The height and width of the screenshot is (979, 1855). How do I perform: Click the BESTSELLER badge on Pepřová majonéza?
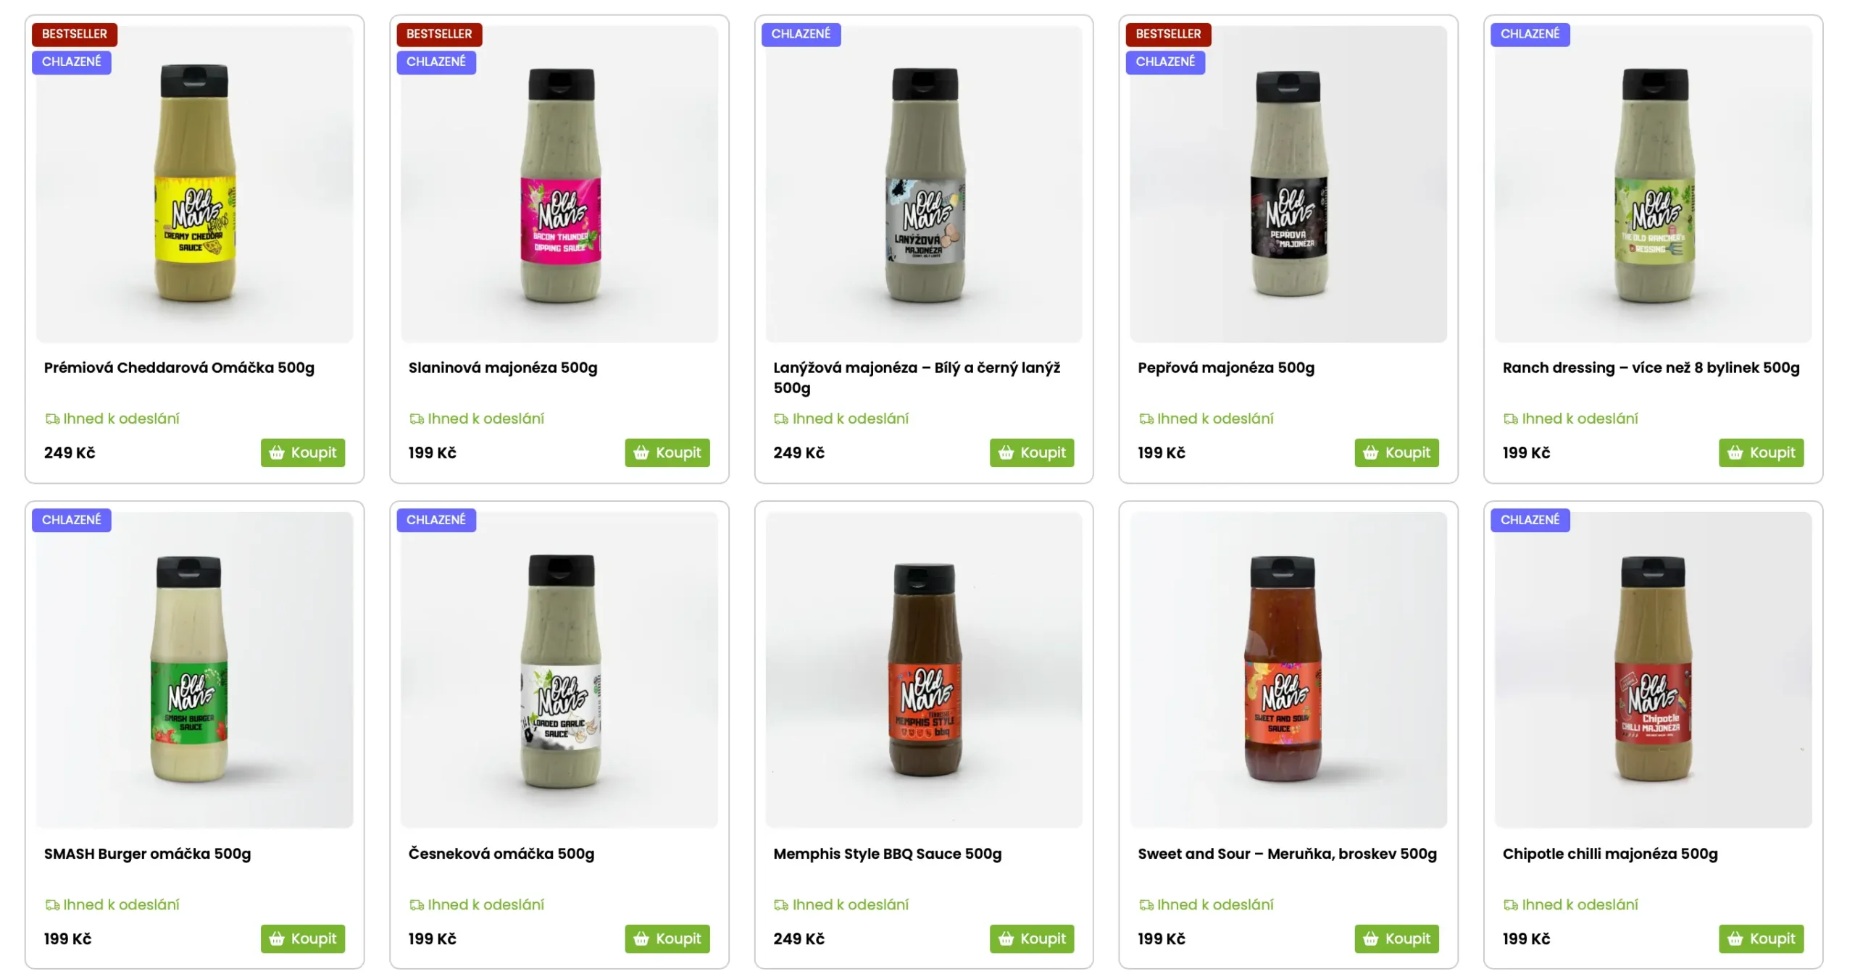pyautogui.click(x=1168, y=34)
